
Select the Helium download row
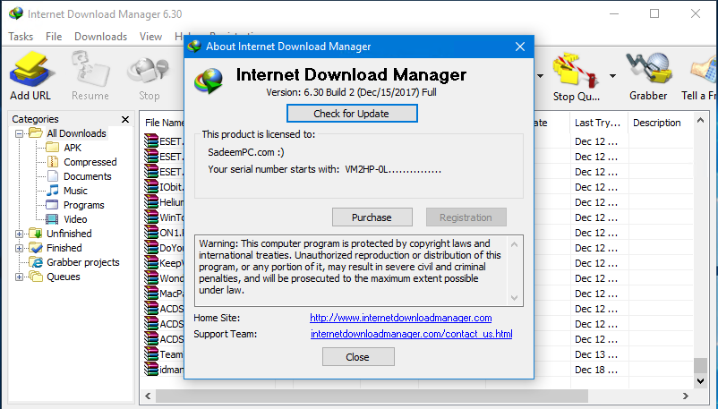pos(164,202)
